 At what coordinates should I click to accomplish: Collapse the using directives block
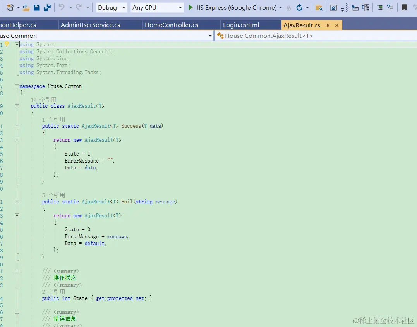point(17,44)
